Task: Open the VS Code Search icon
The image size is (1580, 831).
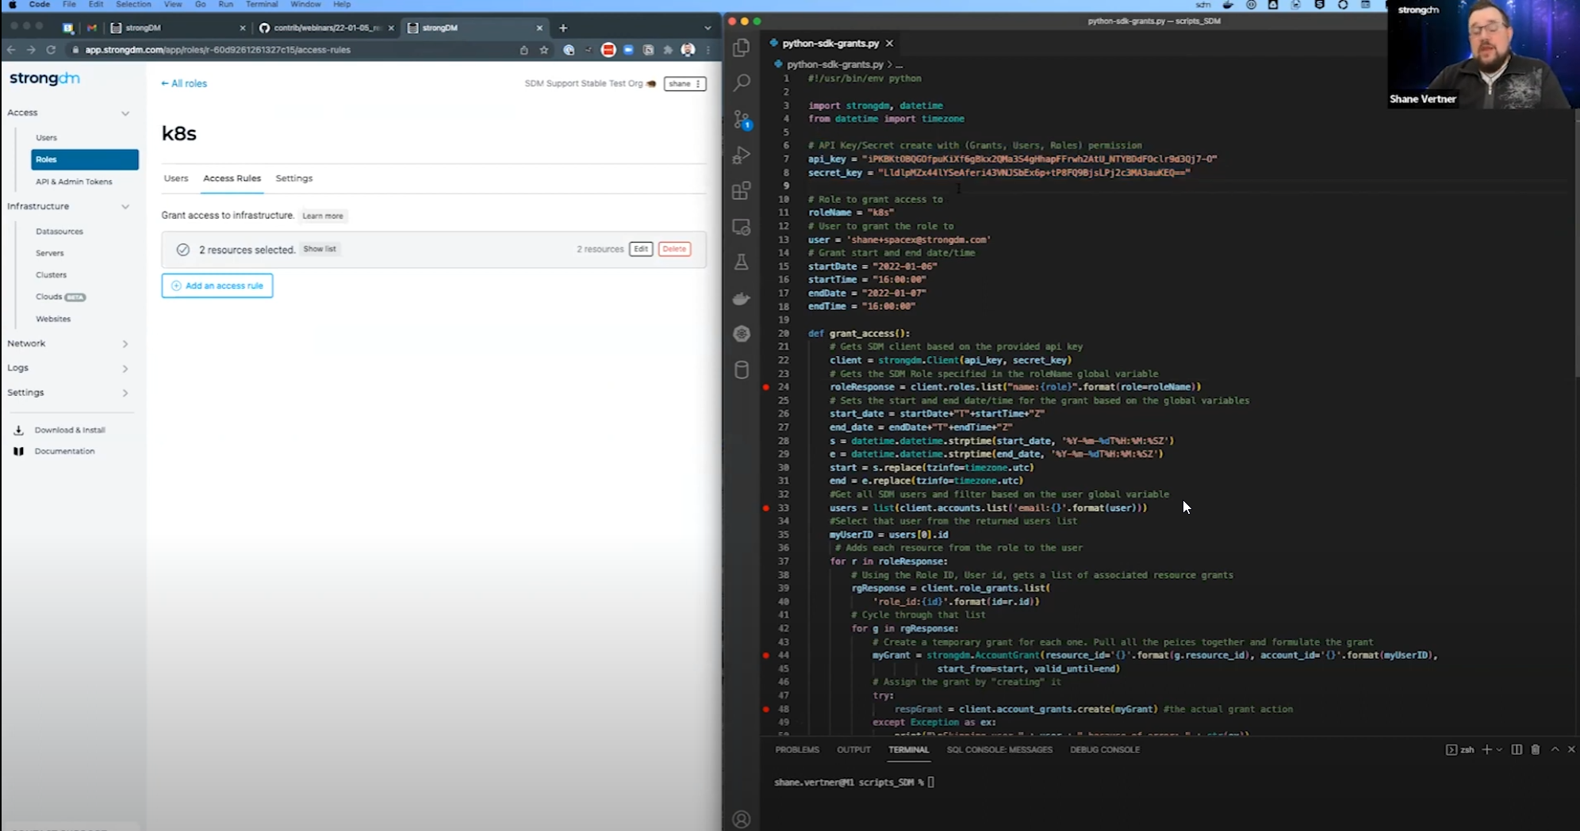Action: [742, 82]
